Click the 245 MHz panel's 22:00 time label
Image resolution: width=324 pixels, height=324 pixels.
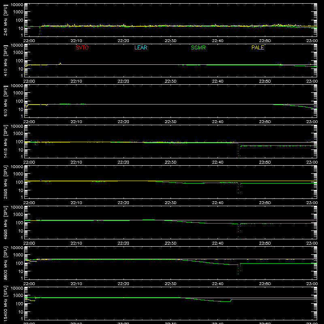click(29, 41)
